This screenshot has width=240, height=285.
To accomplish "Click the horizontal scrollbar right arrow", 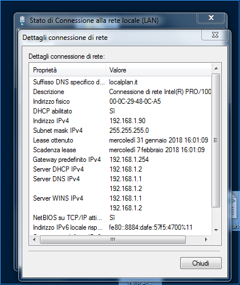I will tap(206, 240).
